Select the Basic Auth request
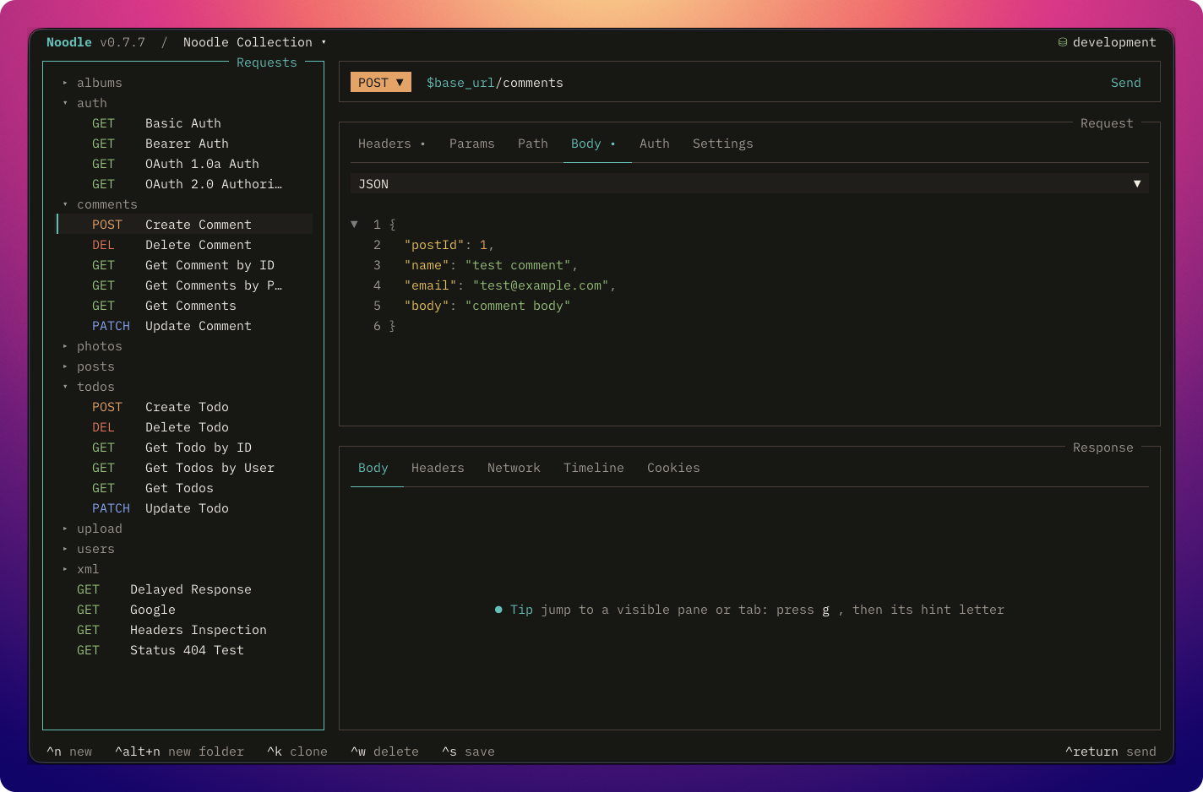 (x=186, y=123)
